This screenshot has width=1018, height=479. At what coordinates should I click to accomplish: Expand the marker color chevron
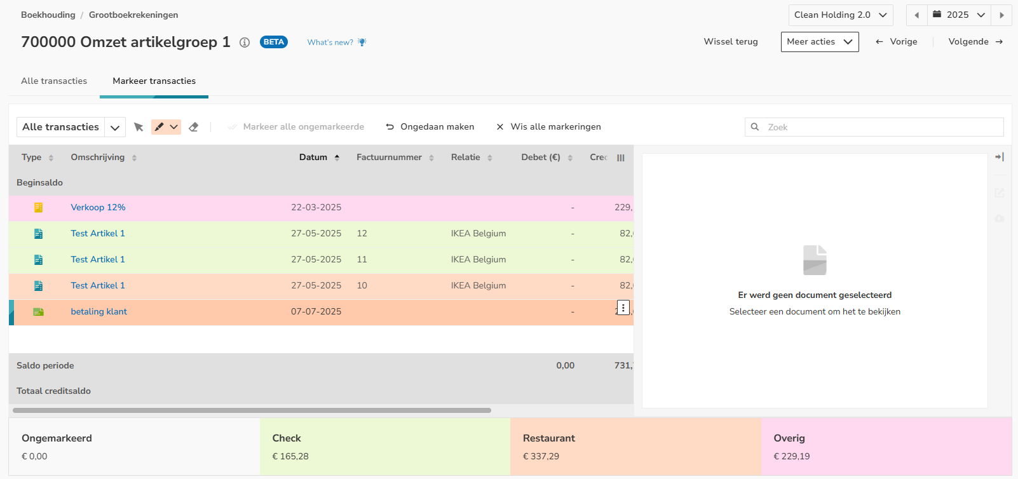[174, 127]
